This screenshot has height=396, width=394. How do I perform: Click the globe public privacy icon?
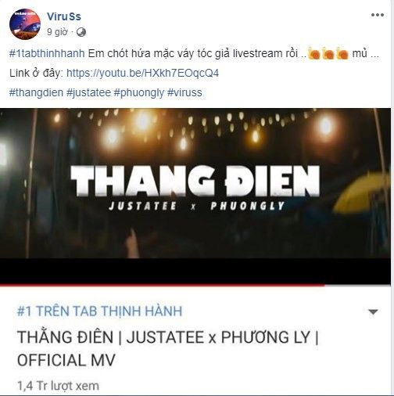click(x=81, y=32)
